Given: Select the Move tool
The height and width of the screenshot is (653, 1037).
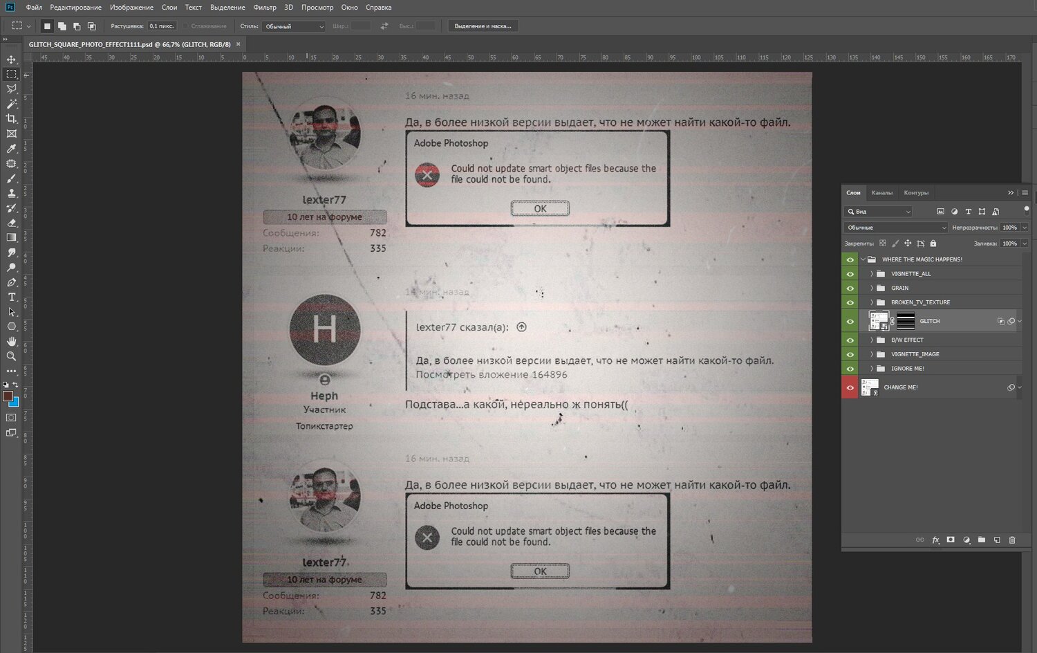Looking at the screenshot, I should (x=12, y=59).
